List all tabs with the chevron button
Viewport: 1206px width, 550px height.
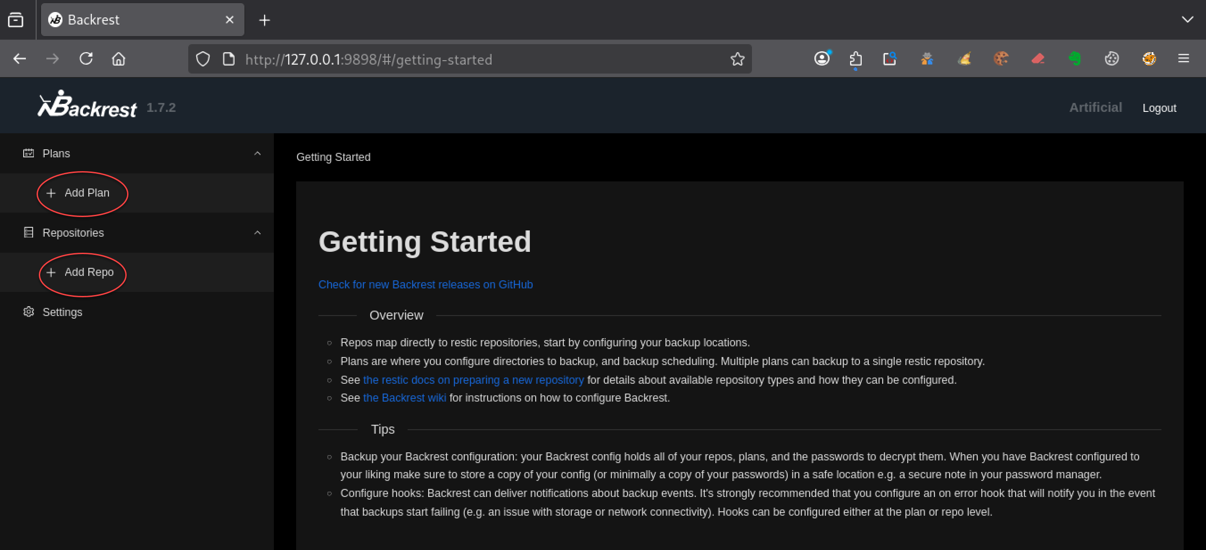pos(1187,20)
